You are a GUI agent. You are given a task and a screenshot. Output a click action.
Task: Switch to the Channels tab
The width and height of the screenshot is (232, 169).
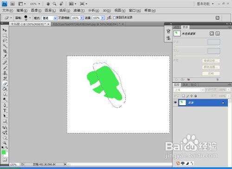pyautogui.click(x=185, y=85)
